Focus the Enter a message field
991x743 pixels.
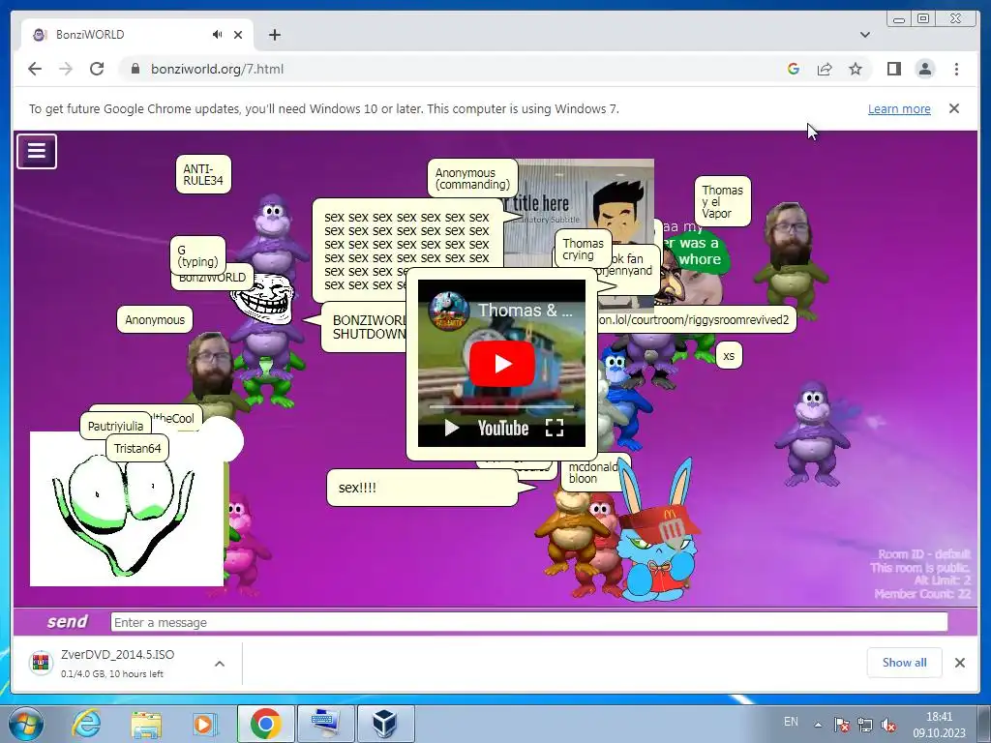click(x=529, y=622)
